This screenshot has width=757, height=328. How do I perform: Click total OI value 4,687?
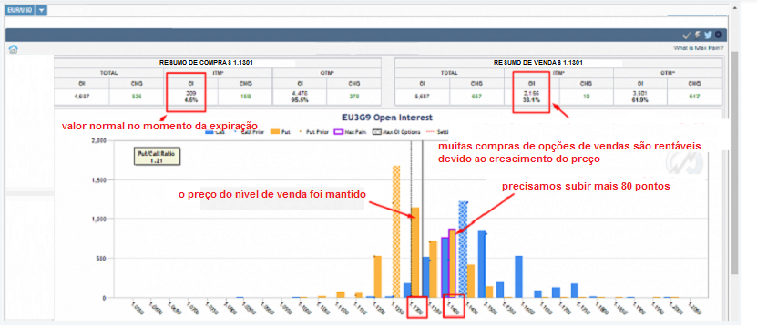tap(82, 97)
